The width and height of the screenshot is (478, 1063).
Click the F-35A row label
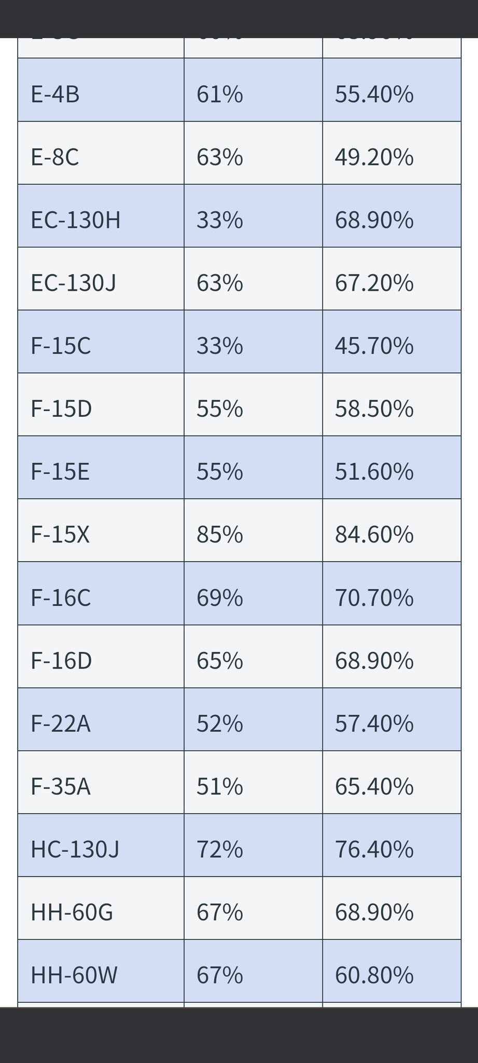point(61,787)
